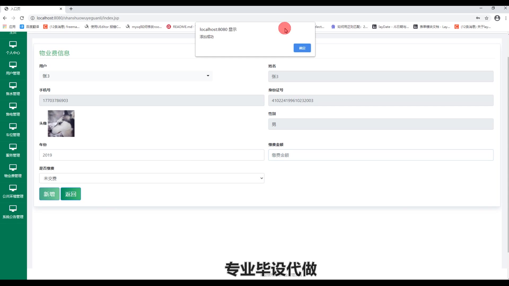The height and width of the screenshot is (286, 509).
Task: Open 车位管理 sidebar icon
Action: pos(13,126)
